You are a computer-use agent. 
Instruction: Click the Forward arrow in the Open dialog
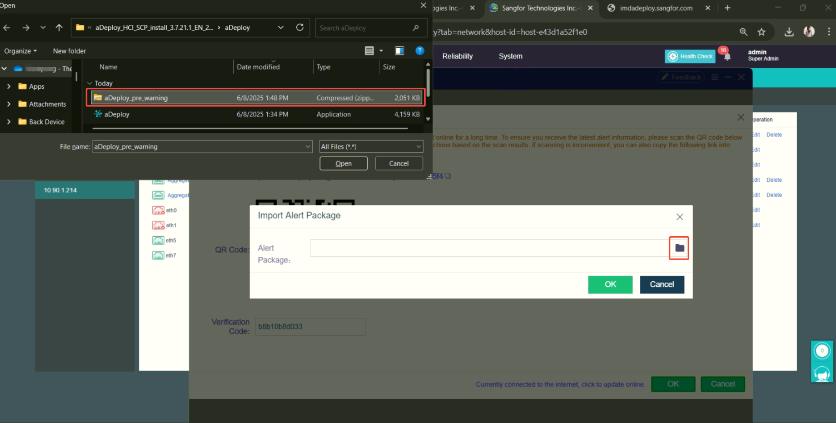(x=26, y=28)
